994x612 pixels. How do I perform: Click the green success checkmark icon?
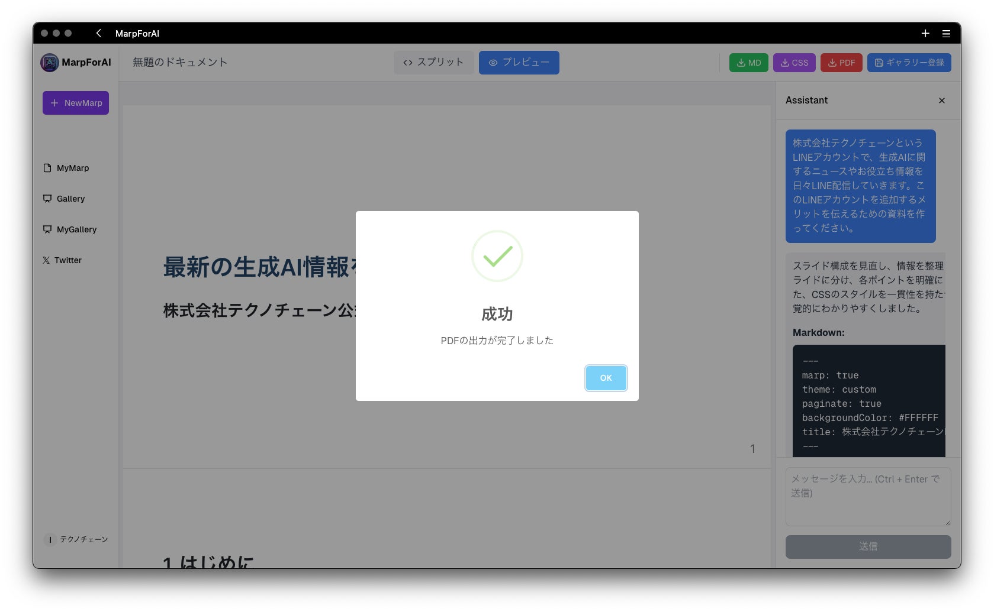[x=497, y=256]
